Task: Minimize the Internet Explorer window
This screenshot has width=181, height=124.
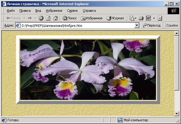Action: (x=166, y=4)
